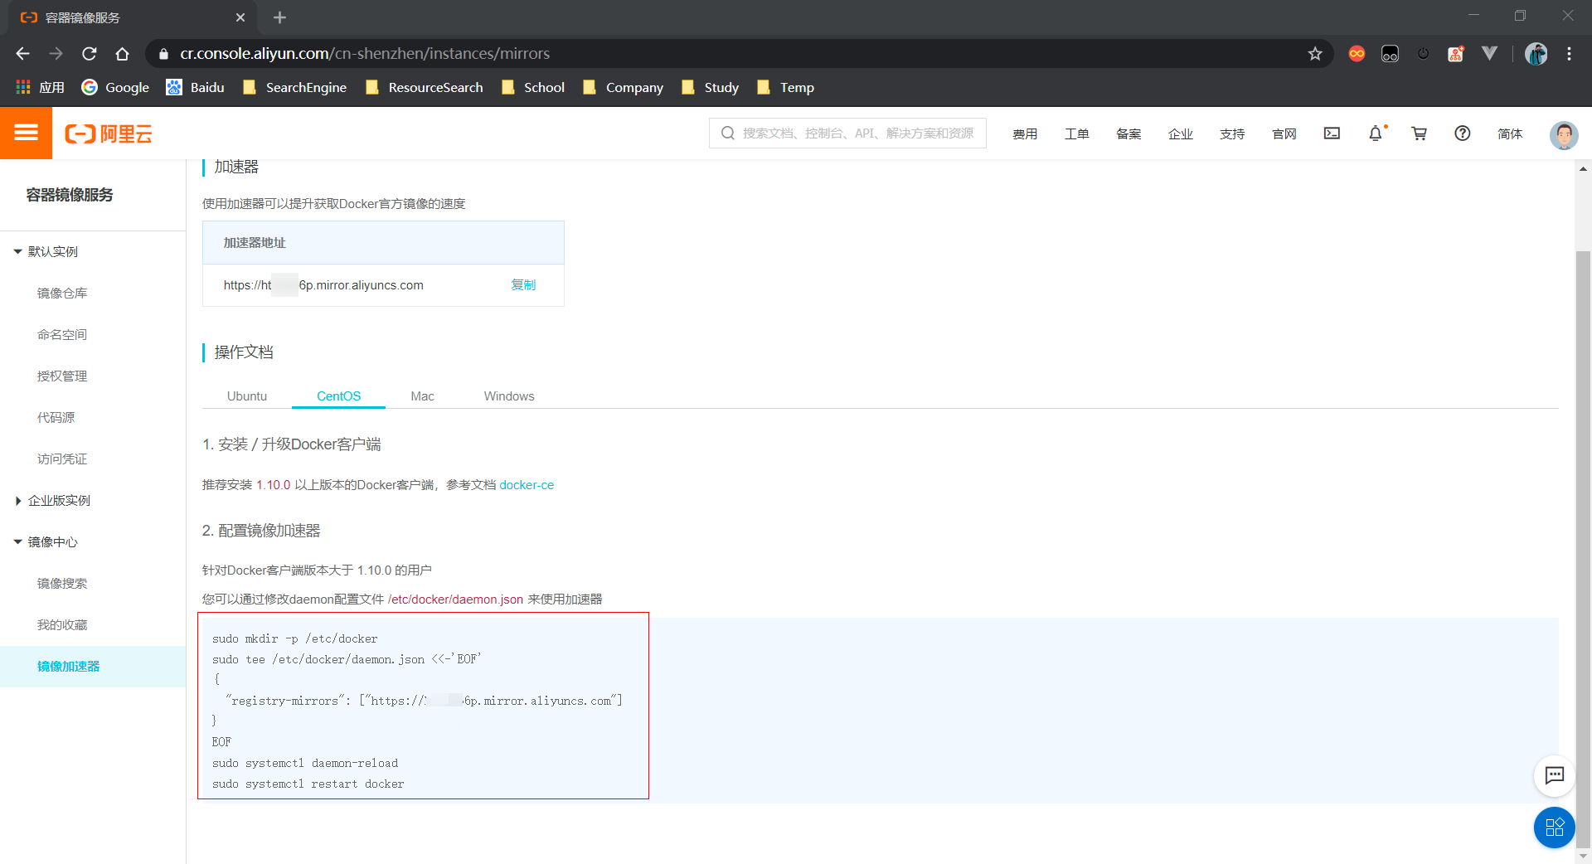Screen dimensions: 1592x864
Task: Switch to the Ubuntu tab
Action: click(247, 396)
